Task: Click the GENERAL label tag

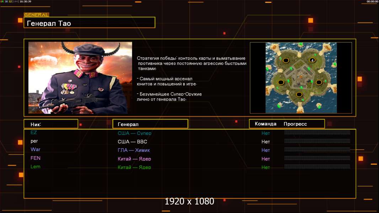Action: coord(36,15)
